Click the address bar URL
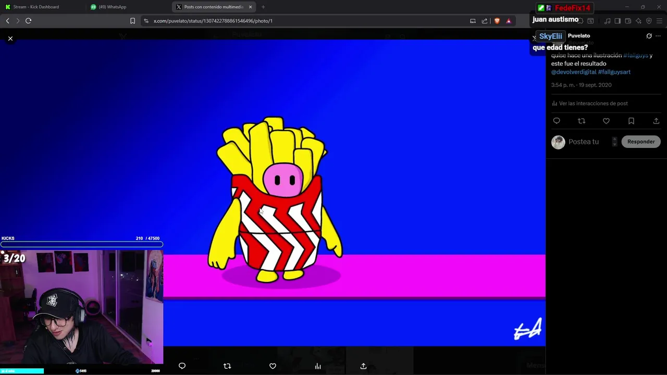The image size is (667, 375). 213,21
